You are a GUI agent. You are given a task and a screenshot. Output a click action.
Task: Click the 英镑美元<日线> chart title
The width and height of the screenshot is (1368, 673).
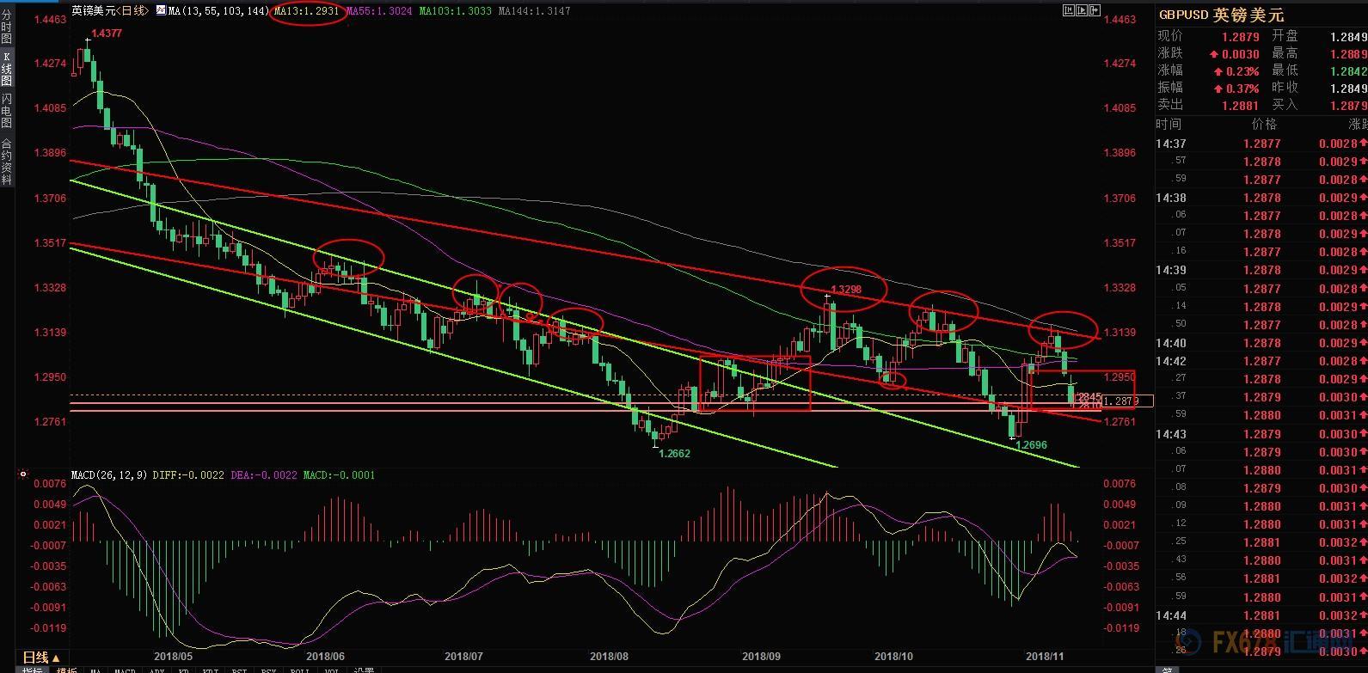(109, 10)
